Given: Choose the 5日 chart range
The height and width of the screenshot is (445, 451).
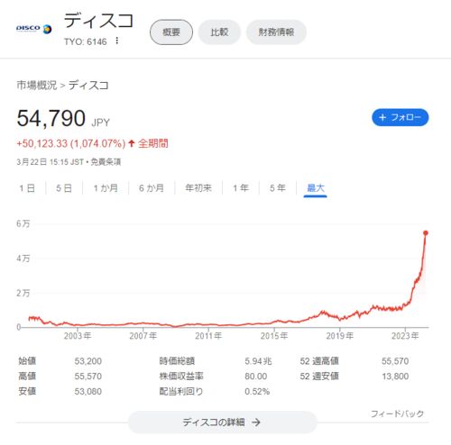Looking at the screenshot, I should [64, 188].
